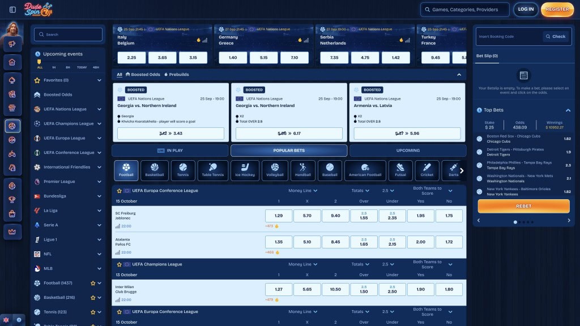Expand UEFA Nations League in sidebar
The height and width of the screenshot is (326, 580).
point(99,109)
